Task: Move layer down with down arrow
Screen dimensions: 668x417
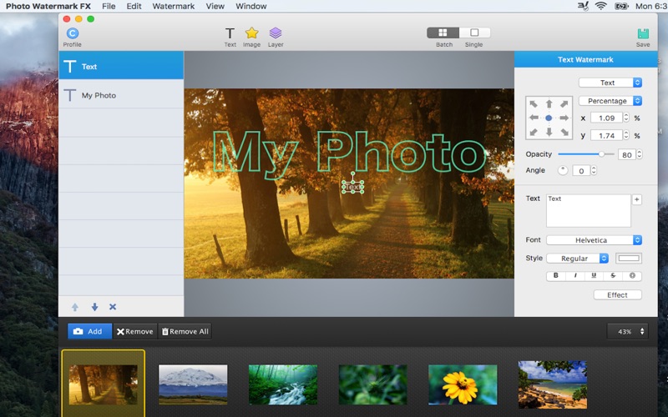Action: point(94,307)
